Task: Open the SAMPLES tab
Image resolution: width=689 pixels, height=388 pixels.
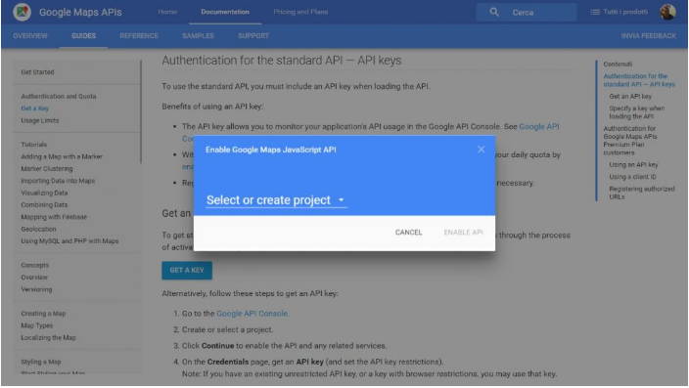Action: click(x=198, y=36)
